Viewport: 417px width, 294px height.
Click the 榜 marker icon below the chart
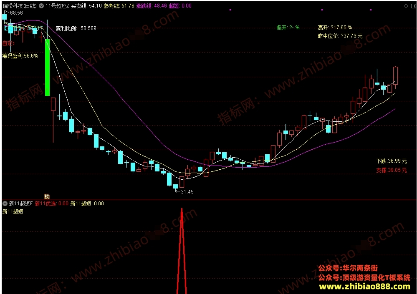coord(47,196)
